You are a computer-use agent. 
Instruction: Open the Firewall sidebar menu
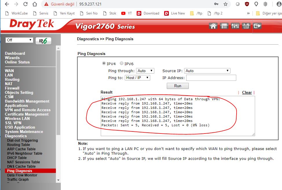(x=12, y=88)
